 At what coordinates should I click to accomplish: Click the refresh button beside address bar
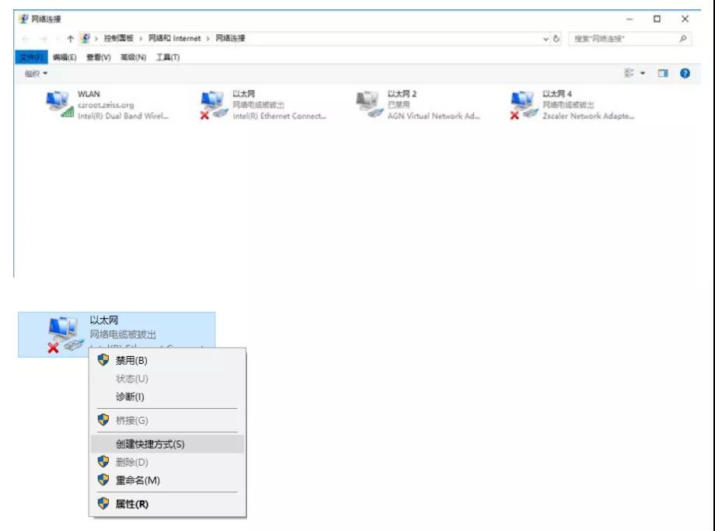click(557, 39)
